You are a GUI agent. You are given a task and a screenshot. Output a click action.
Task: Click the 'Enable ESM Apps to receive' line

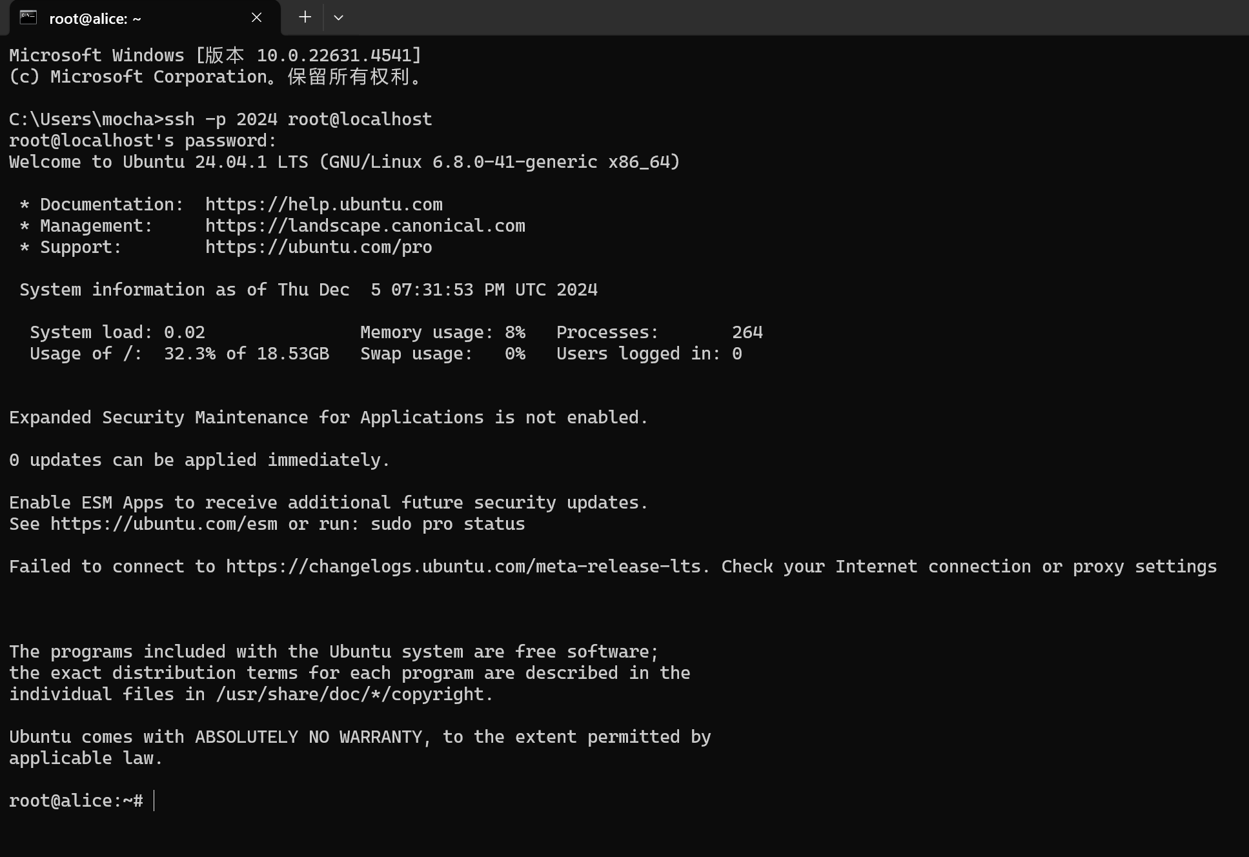point(329,503)
